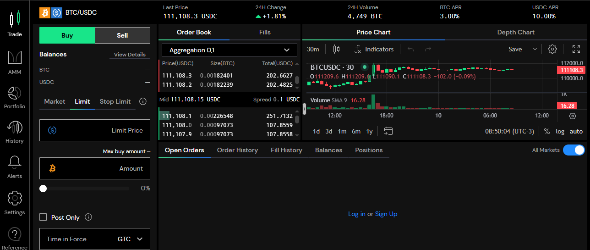Click the go-to-date calendar icon
Image resolution: width=590 pixels, height=250 pixels.
pos(388,131)
